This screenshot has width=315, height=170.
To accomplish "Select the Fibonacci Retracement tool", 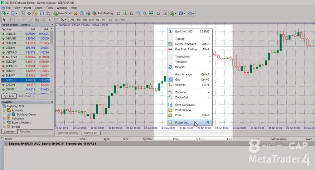I will [43, 20].
